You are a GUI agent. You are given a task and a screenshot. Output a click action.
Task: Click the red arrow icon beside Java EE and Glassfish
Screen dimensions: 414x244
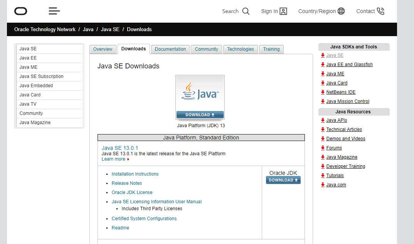(323, 65)
